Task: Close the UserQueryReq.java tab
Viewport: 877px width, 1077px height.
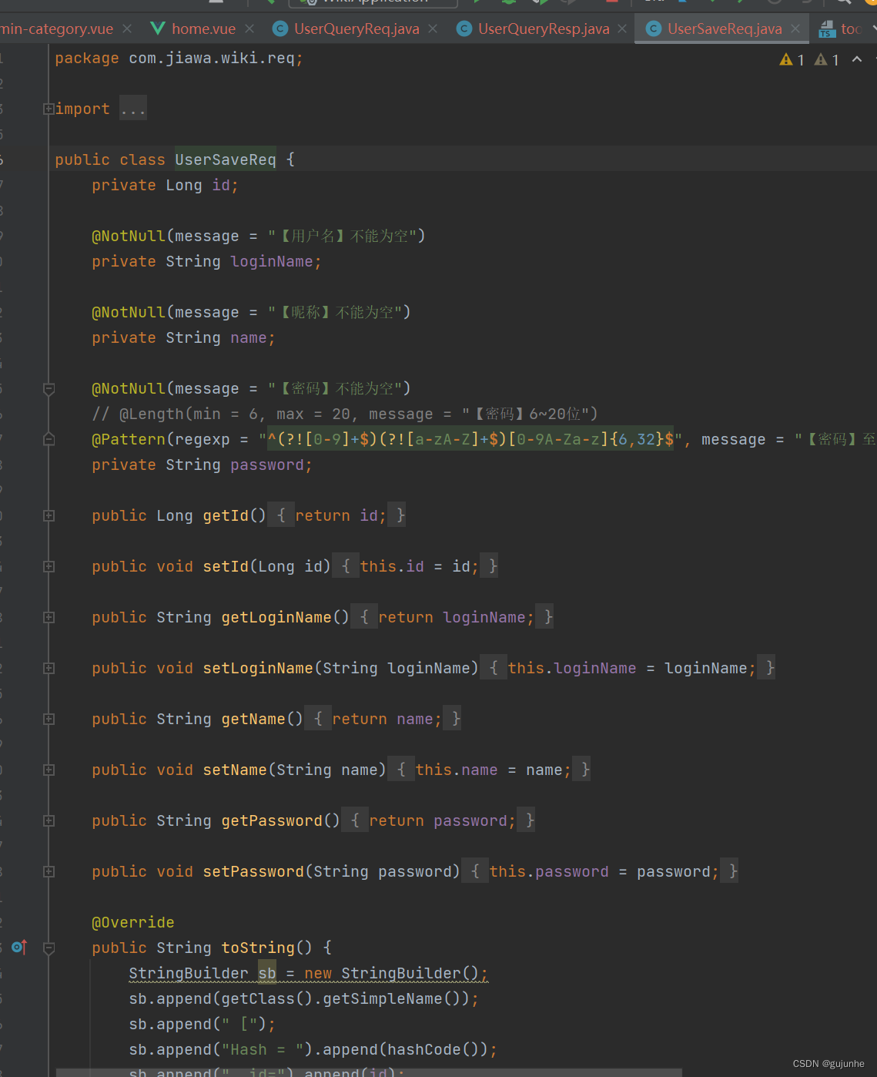Action: [x=433, y=29]
